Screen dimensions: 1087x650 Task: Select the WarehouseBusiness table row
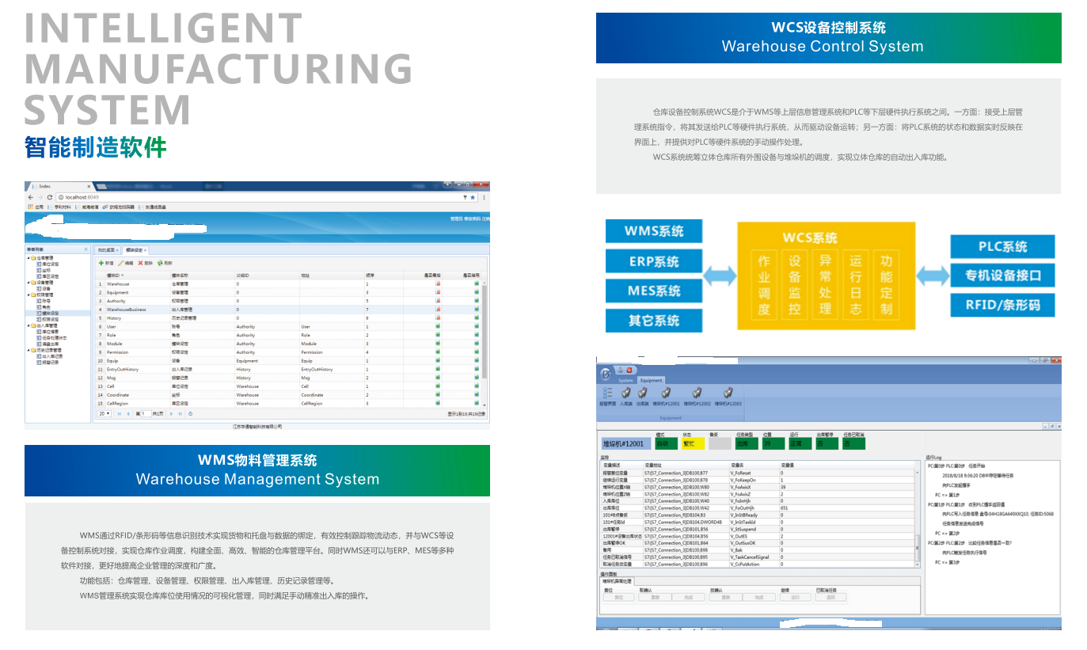pyautogui.click(x=289, y=310)
